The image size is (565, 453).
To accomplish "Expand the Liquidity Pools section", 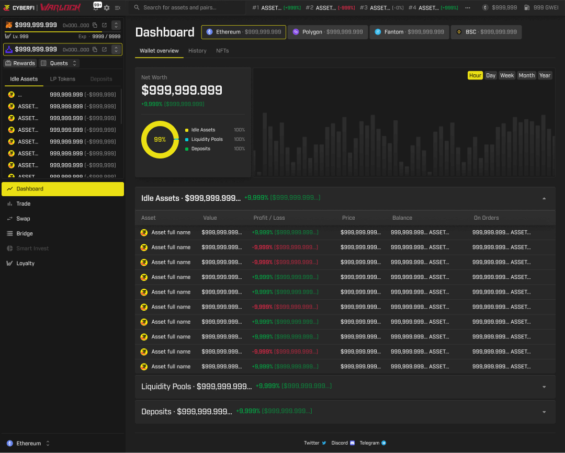I will click(x=544, y=387).
